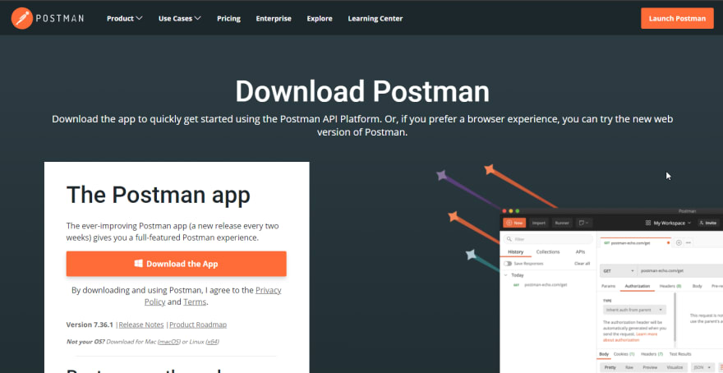Select the response Body tab beside Cookies
The image size is (723, 373).
click(604, 354)
